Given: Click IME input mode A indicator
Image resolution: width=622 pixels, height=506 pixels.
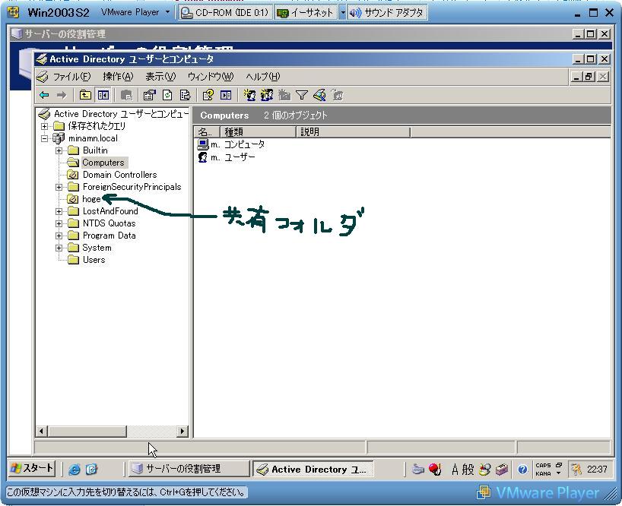Looking at the screenshot, I should click(455, 470).
